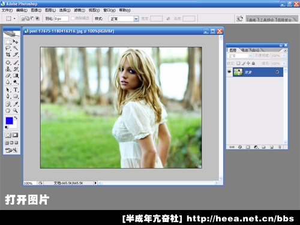This screenshot has width=300, height=225.
Task: Select the Eraser tool
Action: [8, 76]
